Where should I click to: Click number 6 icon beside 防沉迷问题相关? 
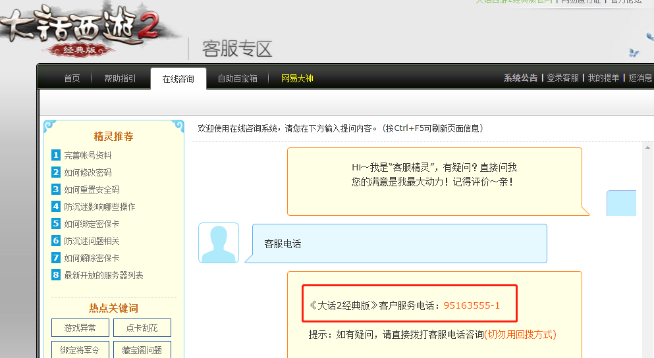pos(56,241)
